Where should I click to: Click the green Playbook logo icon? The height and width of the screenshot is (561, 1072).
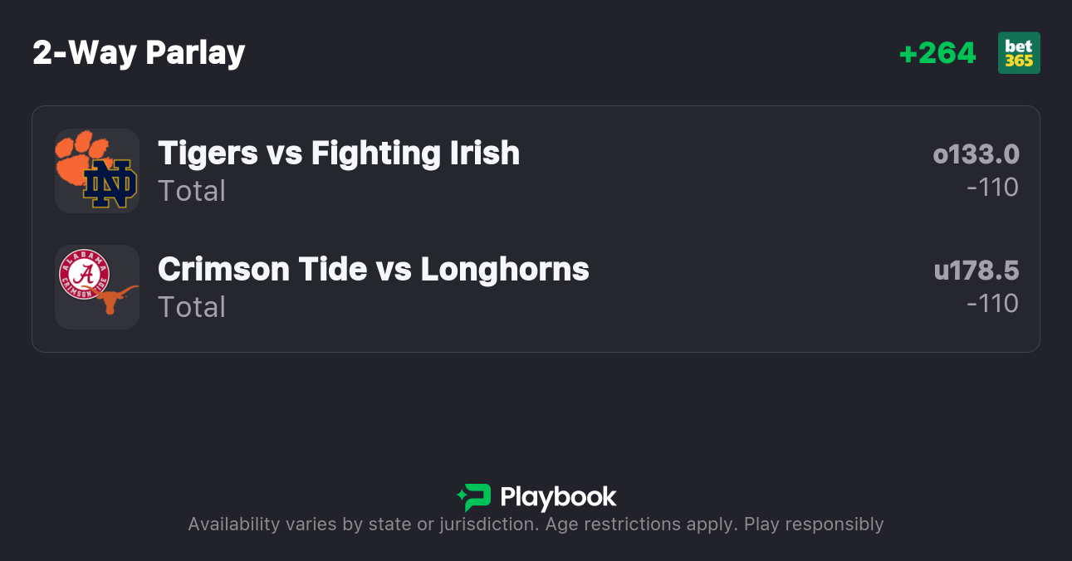tap(474, 497)
